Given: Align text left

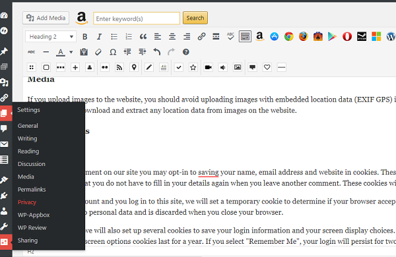Looking at the screenshot, I should coord(158,37).
